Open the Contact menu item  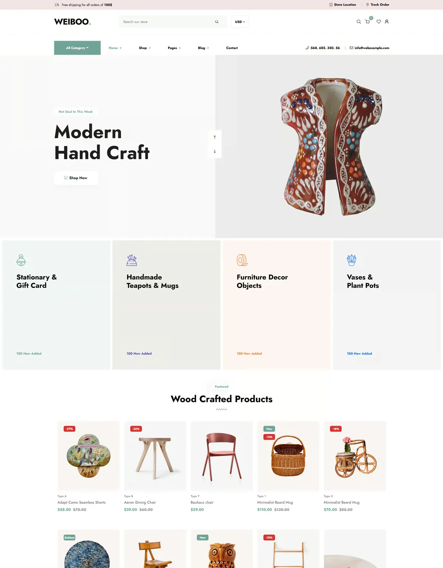click(x=232, y=48)
